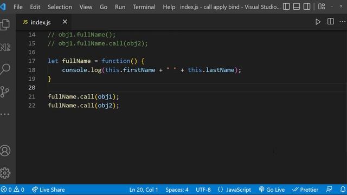Image resolution: width=347 pixels, height=195 pixels.
Task: Click line number 17 in gutter
Action: pos(31,61)
